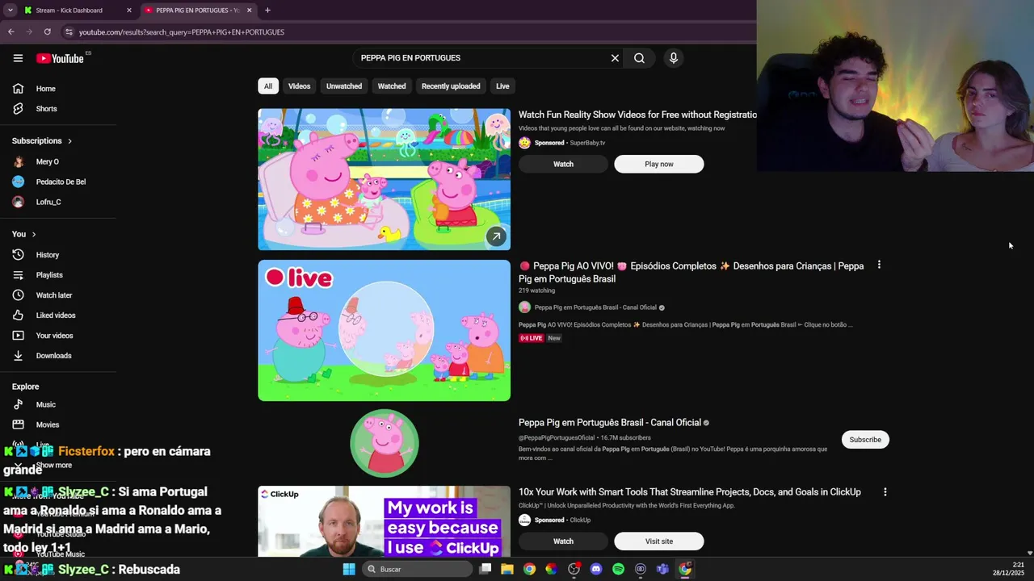Click Visit site on ClickUp ad
This screenshot has width=1034, height=581.
[658, 541]
